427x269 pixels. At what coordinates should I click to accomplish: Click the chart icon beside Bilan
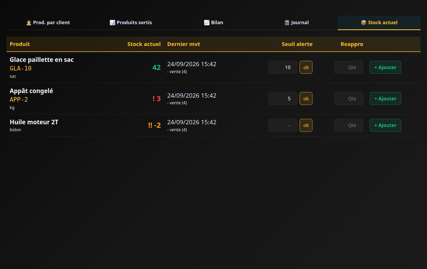click(x=207, y=23)
